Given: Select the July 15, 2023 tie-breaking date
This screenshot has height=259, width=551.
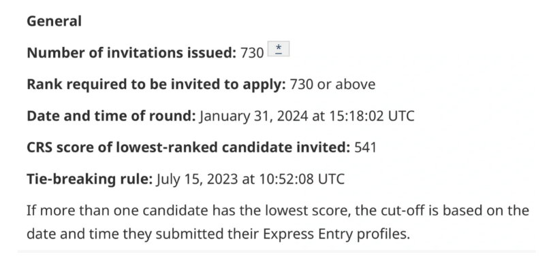Looking at the screenshot, I should click(197, 179).
